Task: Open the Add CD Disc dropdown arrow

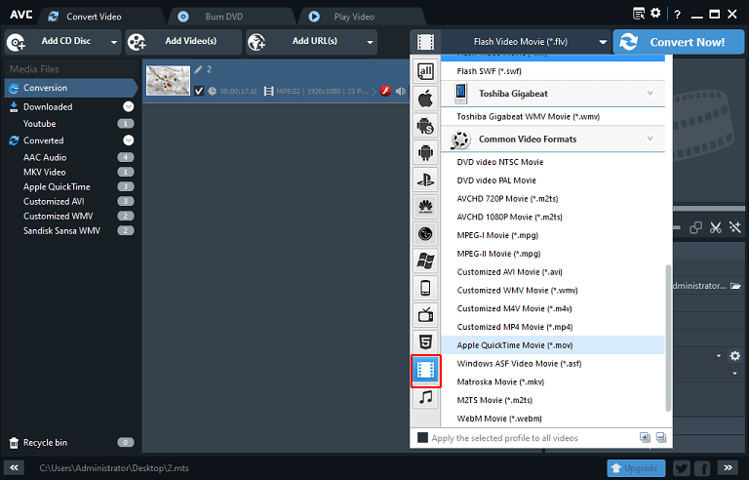Action: coord(114,42)
